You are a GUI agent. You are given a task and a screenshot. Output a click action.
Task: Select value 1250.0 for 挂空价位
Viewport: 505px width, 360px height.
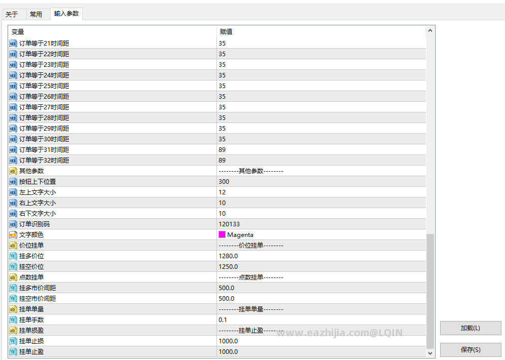228,266
